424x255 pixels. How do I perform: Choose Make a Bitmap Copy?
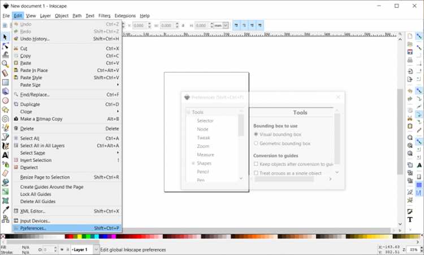[x=67, y=118]
